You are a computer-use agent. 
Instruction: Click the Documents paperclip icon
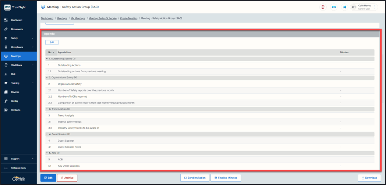click(6, 29)
